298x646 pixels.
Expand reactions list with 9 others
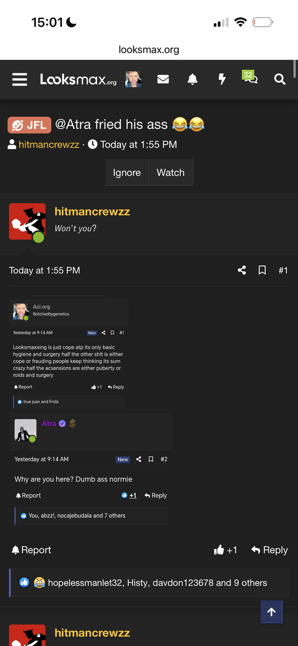tap(157, 583)
